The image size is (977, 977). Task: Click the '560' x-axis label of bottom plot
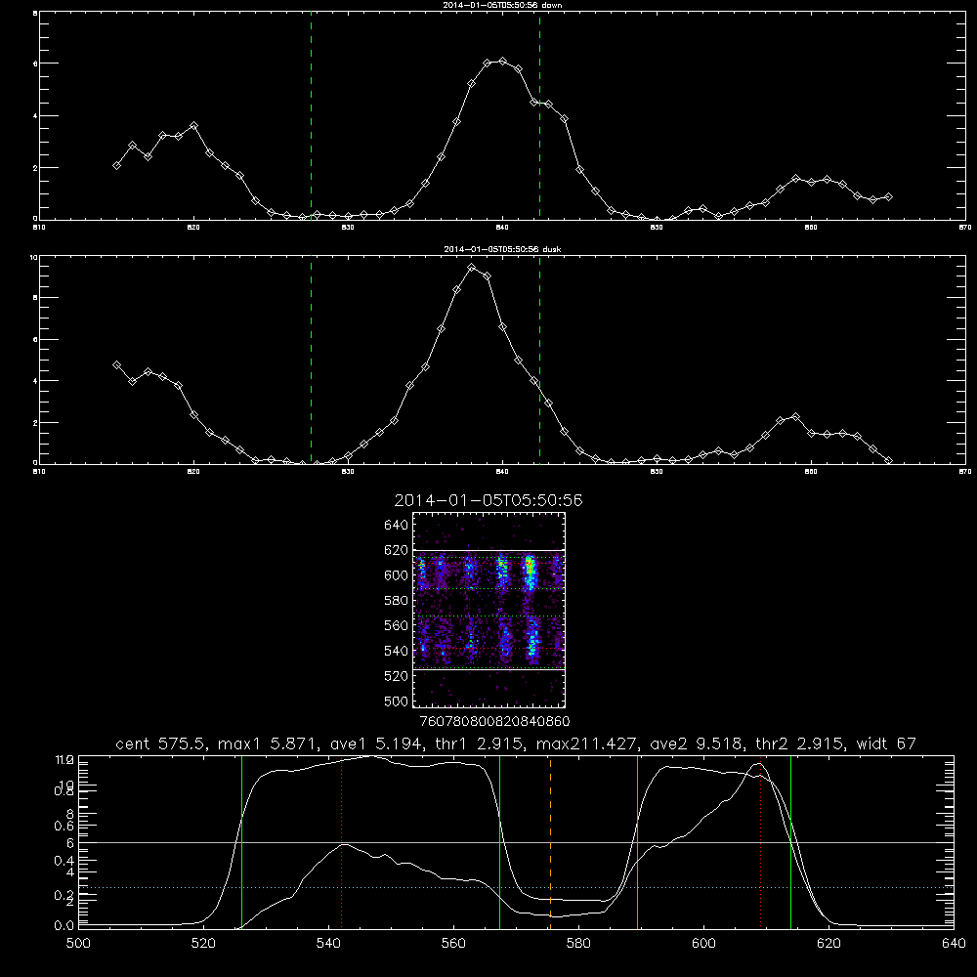click(x=453, y=944)
